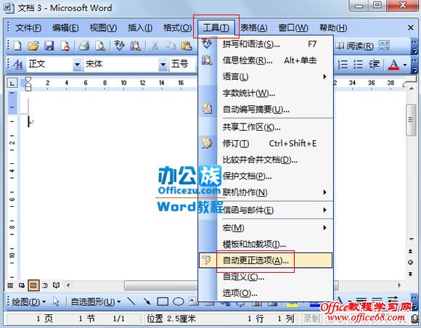The width and height of the screenshot is (421, 328).
Task: Select the line drawing tool
Action: coord(131,301)
